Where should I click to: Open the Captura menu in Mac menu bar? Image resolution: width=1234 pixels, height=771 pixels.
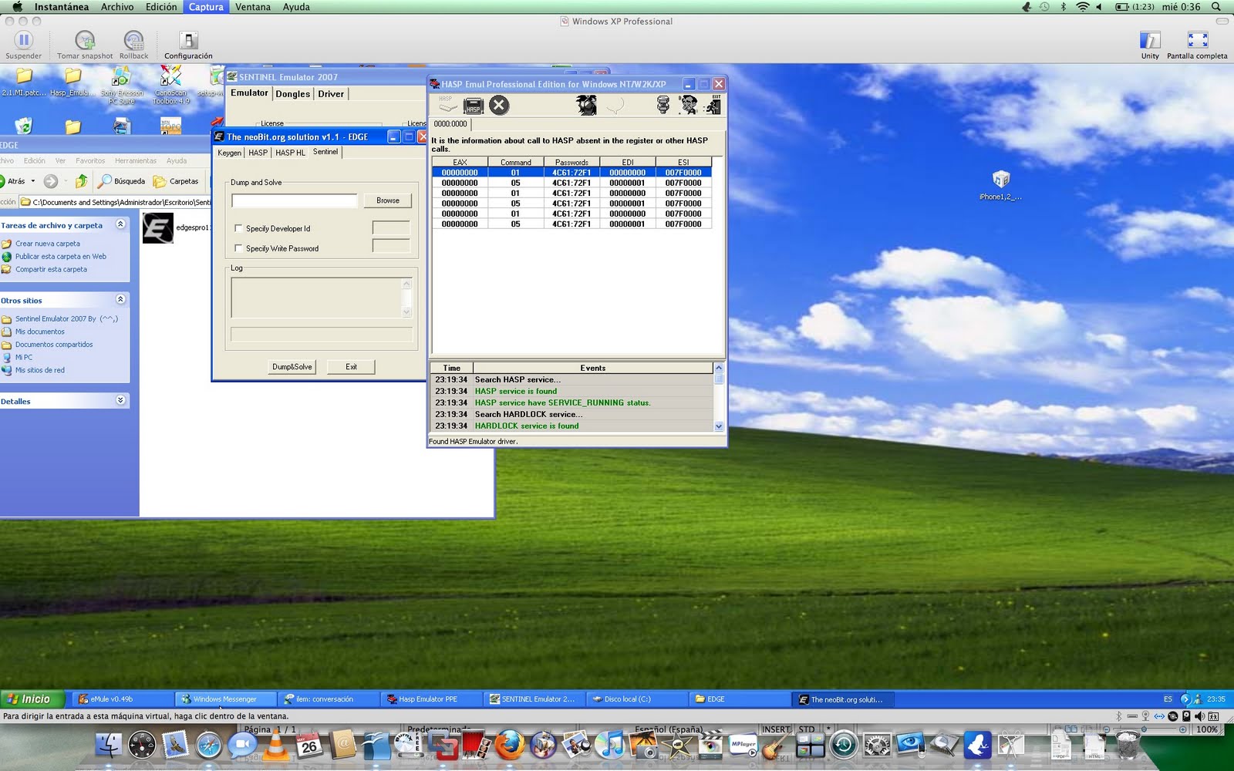[x=206, y=7]
